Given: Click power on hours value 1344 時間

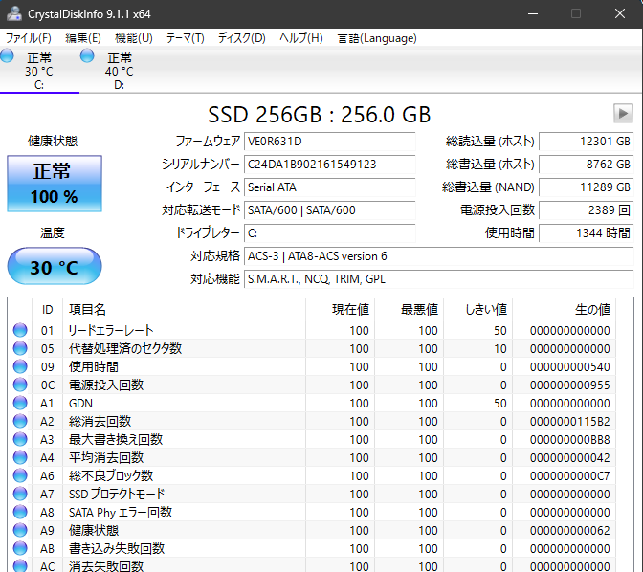Looking at the screenshot, I should coord(587,233).
